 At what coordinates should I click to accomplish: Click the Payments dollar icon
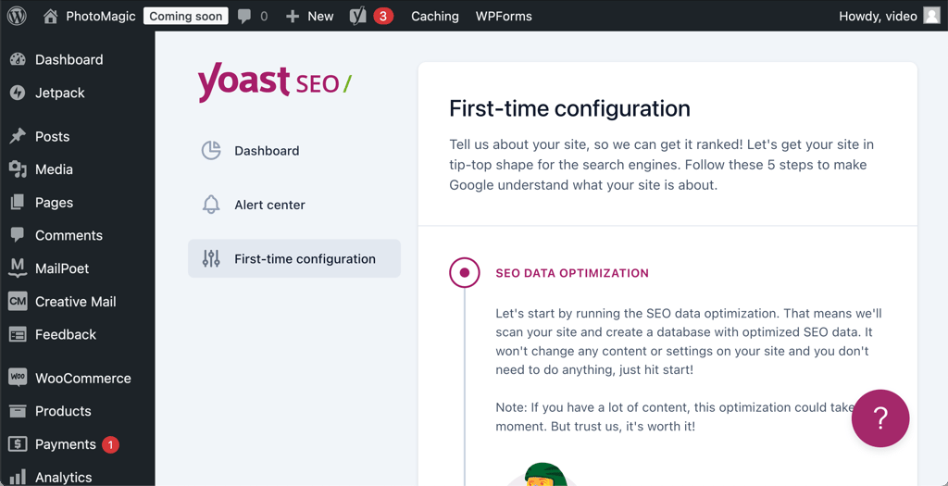(18, 444)
